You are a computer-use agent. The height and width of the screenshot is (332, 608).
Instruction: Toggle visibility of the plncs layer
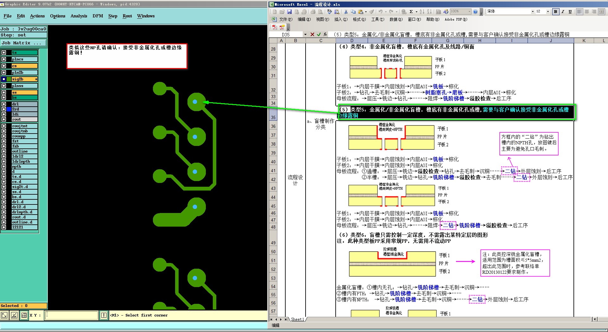coord(4,59)
